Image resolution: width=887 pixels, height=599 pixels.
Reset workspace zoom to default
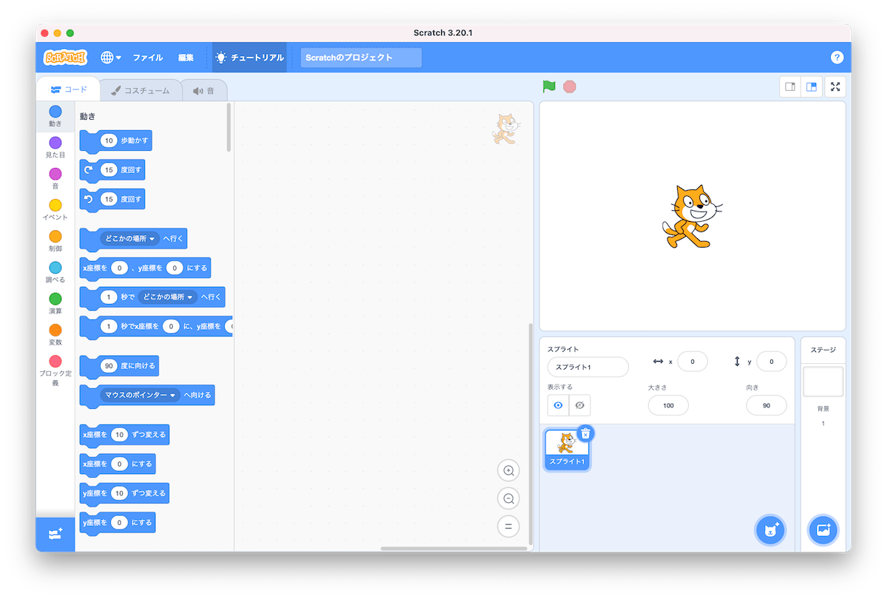point(509,527)
